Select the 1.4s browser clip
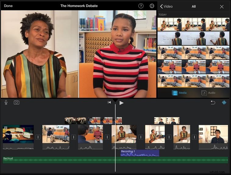 [x=194, y=67]
